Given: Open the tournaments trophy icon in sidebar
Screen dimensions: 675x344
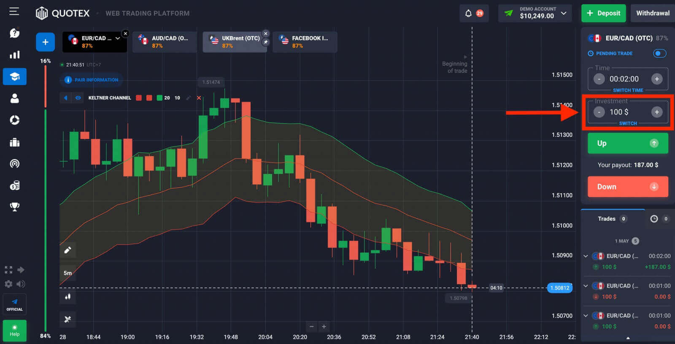Looking at the screenshot, I should click(x=15, y=207).
